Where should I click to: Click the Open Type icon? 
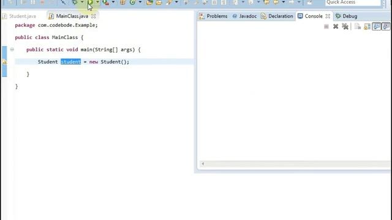click(x=149, y=2)
